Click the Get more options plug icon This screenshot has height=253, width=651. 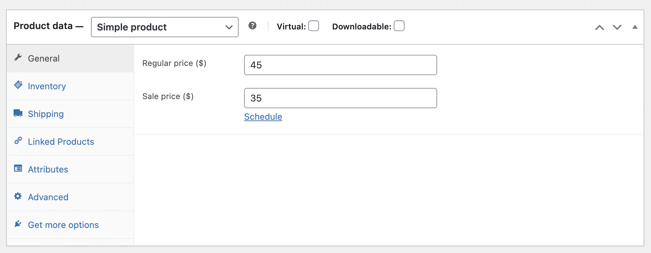[x=18, y=224]
